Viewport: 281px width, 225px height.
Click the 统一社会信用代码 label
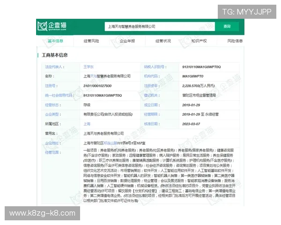[x=59, y=95]
